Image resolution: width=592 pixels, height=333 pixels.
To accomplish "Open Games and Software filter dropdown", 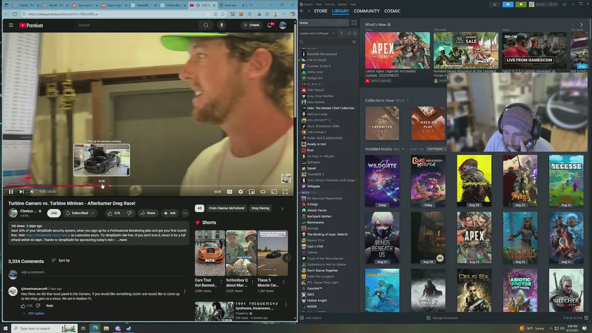I will [x=316, y=33].
